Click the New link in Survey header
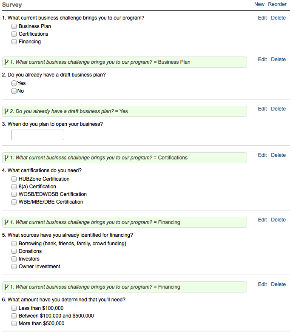The height and width of the screenshot is (332, 293). click(x=259, y=4)
